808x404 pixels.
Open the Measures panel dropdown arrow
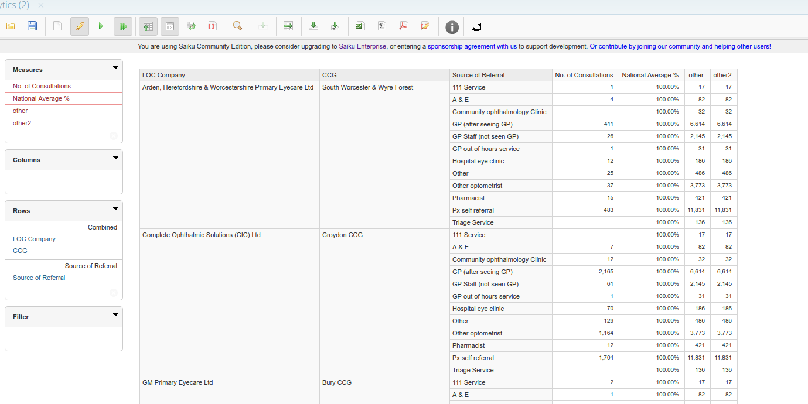click(115, 68)
